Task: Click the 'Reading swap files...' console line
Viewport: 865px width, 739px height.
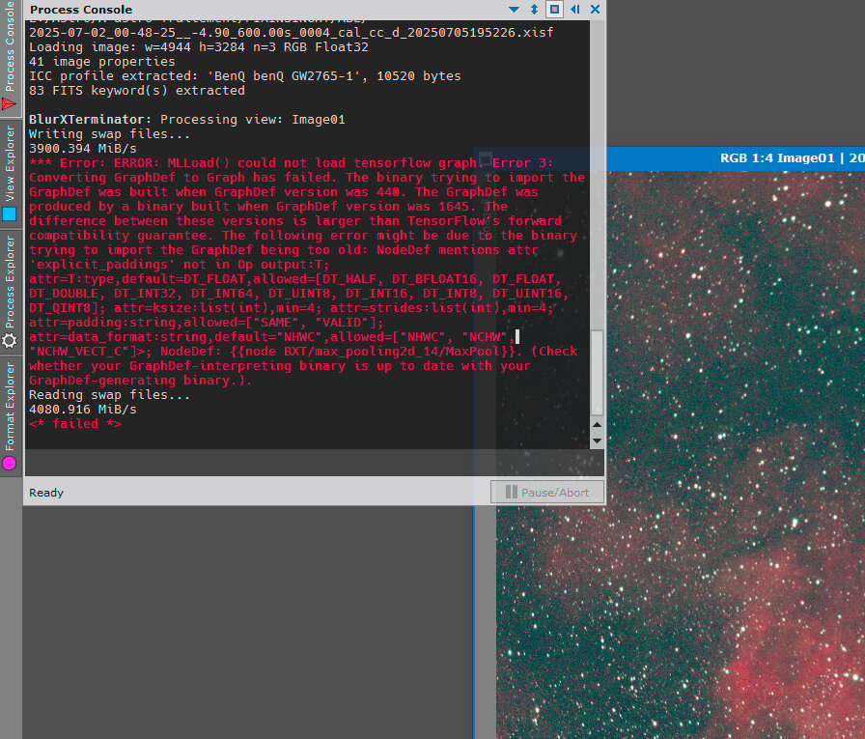Action: coord(109,395)
